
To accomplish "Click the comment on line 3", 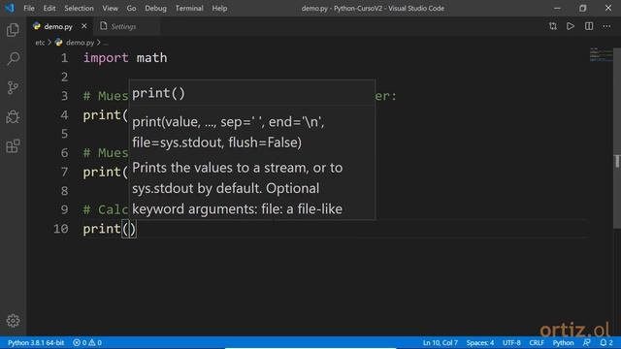I will coord(106,96).
